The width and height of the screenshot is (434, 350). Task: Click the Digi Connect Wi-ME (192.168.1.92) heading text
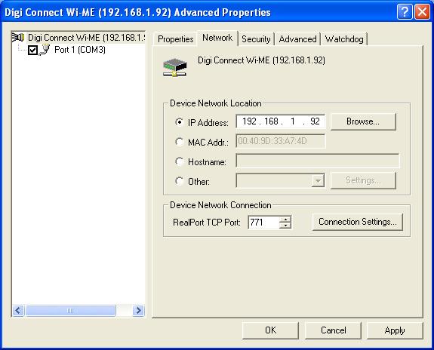[x=261, y=60]
